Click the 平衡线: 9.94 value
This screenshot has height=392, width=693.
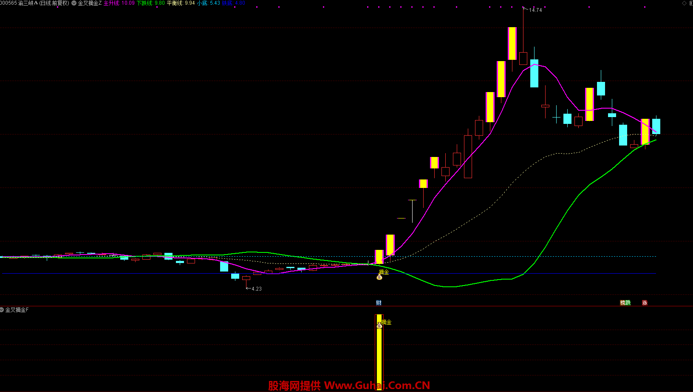[181, 3]
